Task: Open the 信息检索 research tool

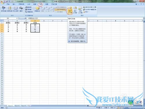Action: coord(10,9)
